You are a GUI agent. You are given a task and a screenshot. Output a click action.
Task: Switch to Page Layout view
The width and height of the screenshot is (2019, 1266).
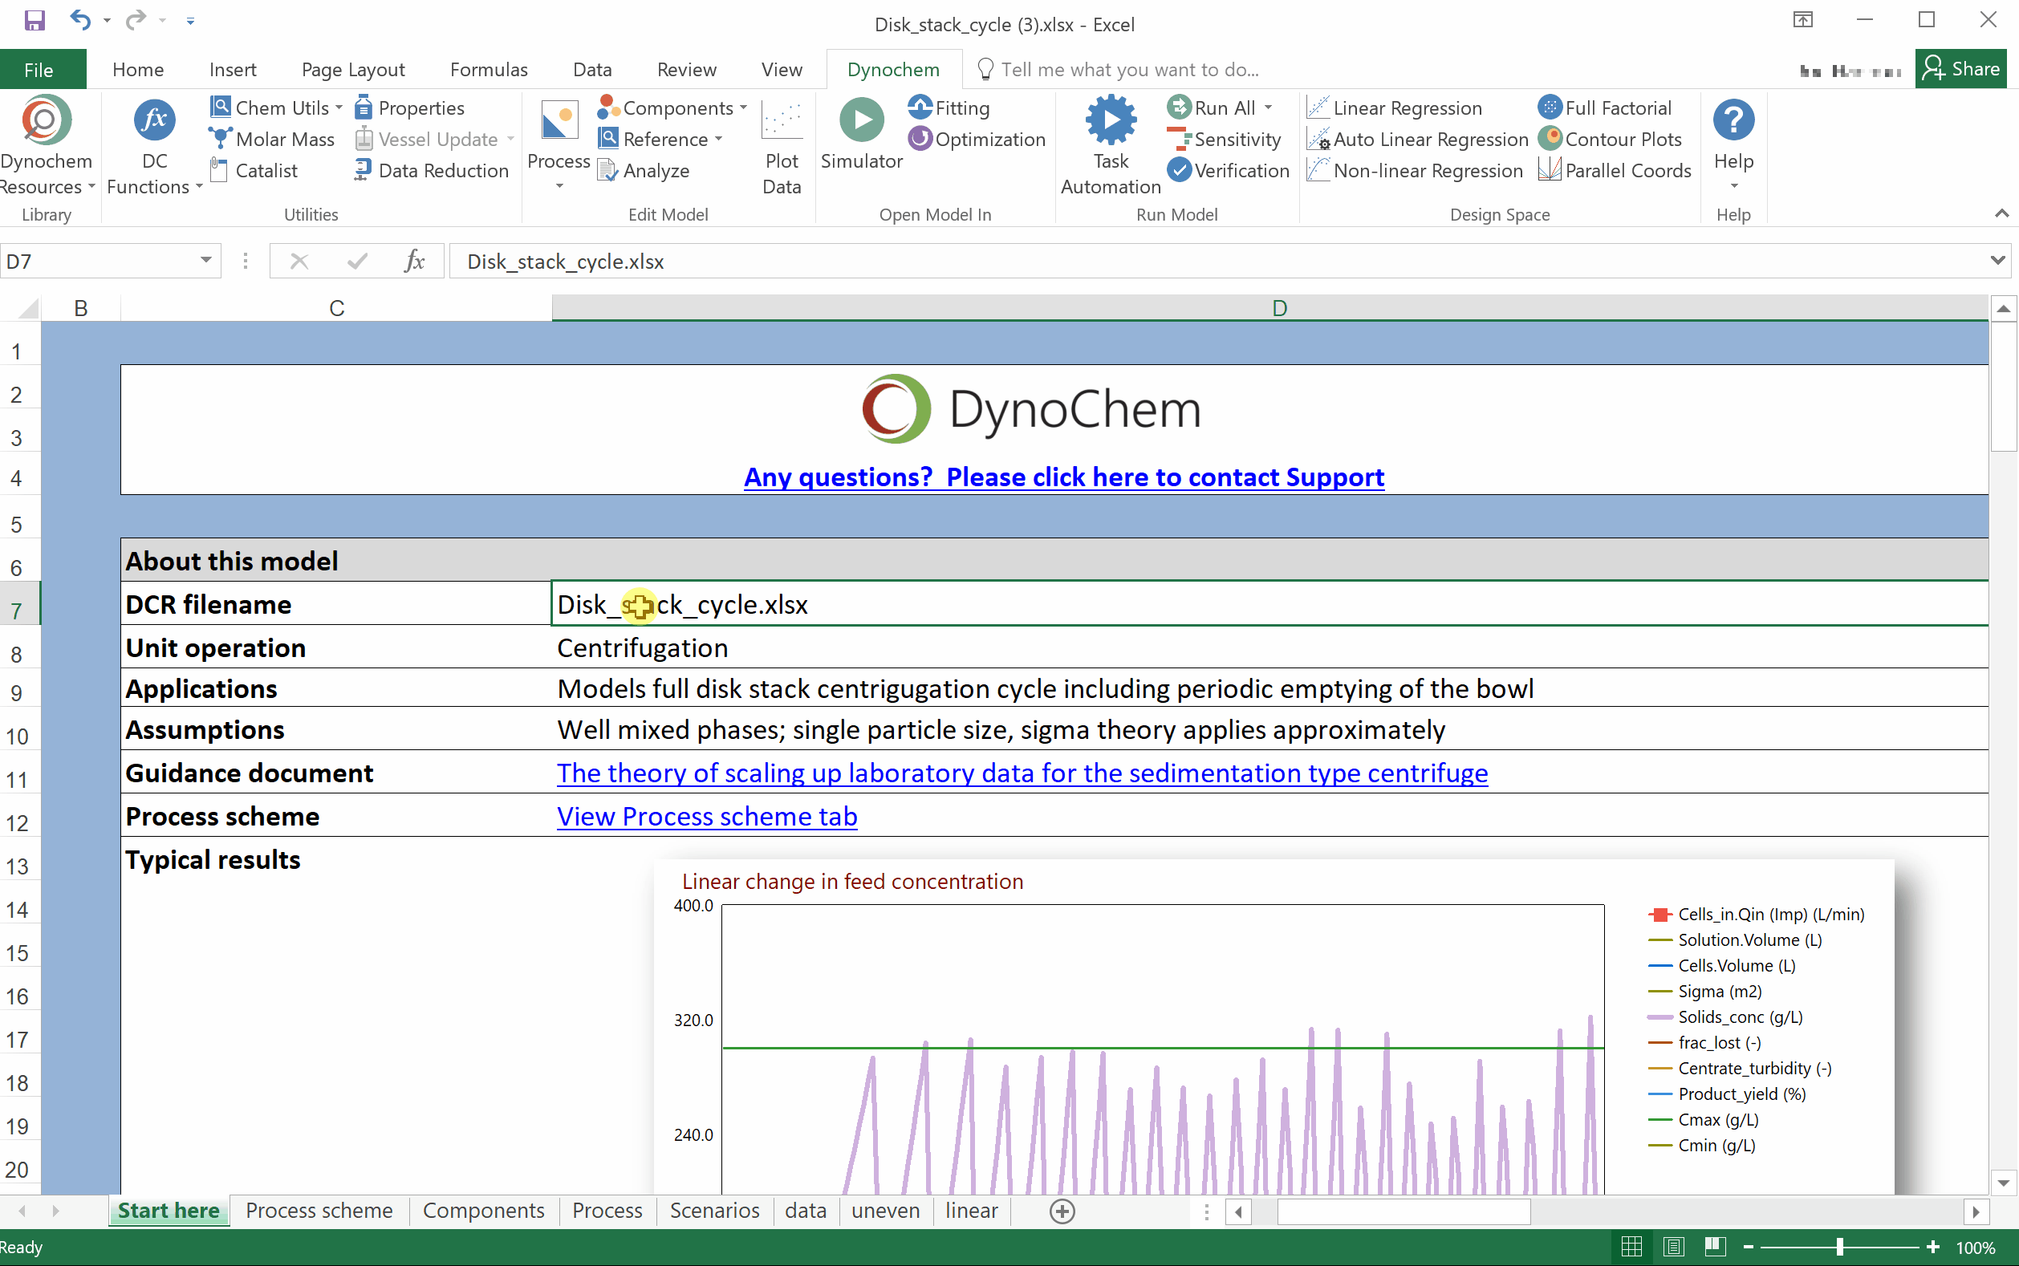1673,1247
